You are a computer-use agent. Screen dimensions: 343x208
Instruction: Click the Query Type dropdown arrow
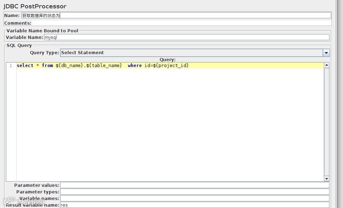coord(326,53)
